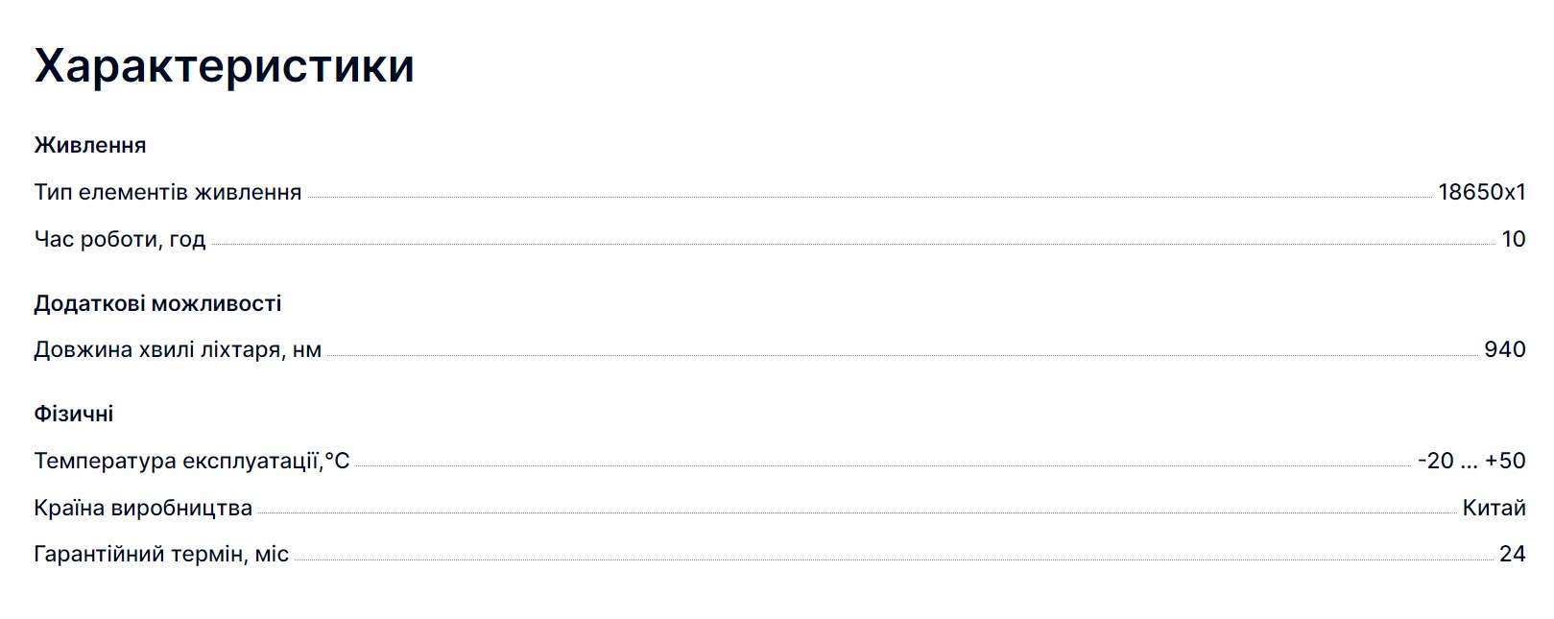Select the Живлення section title
The image size is (1554, 619).
pos(90,145)
